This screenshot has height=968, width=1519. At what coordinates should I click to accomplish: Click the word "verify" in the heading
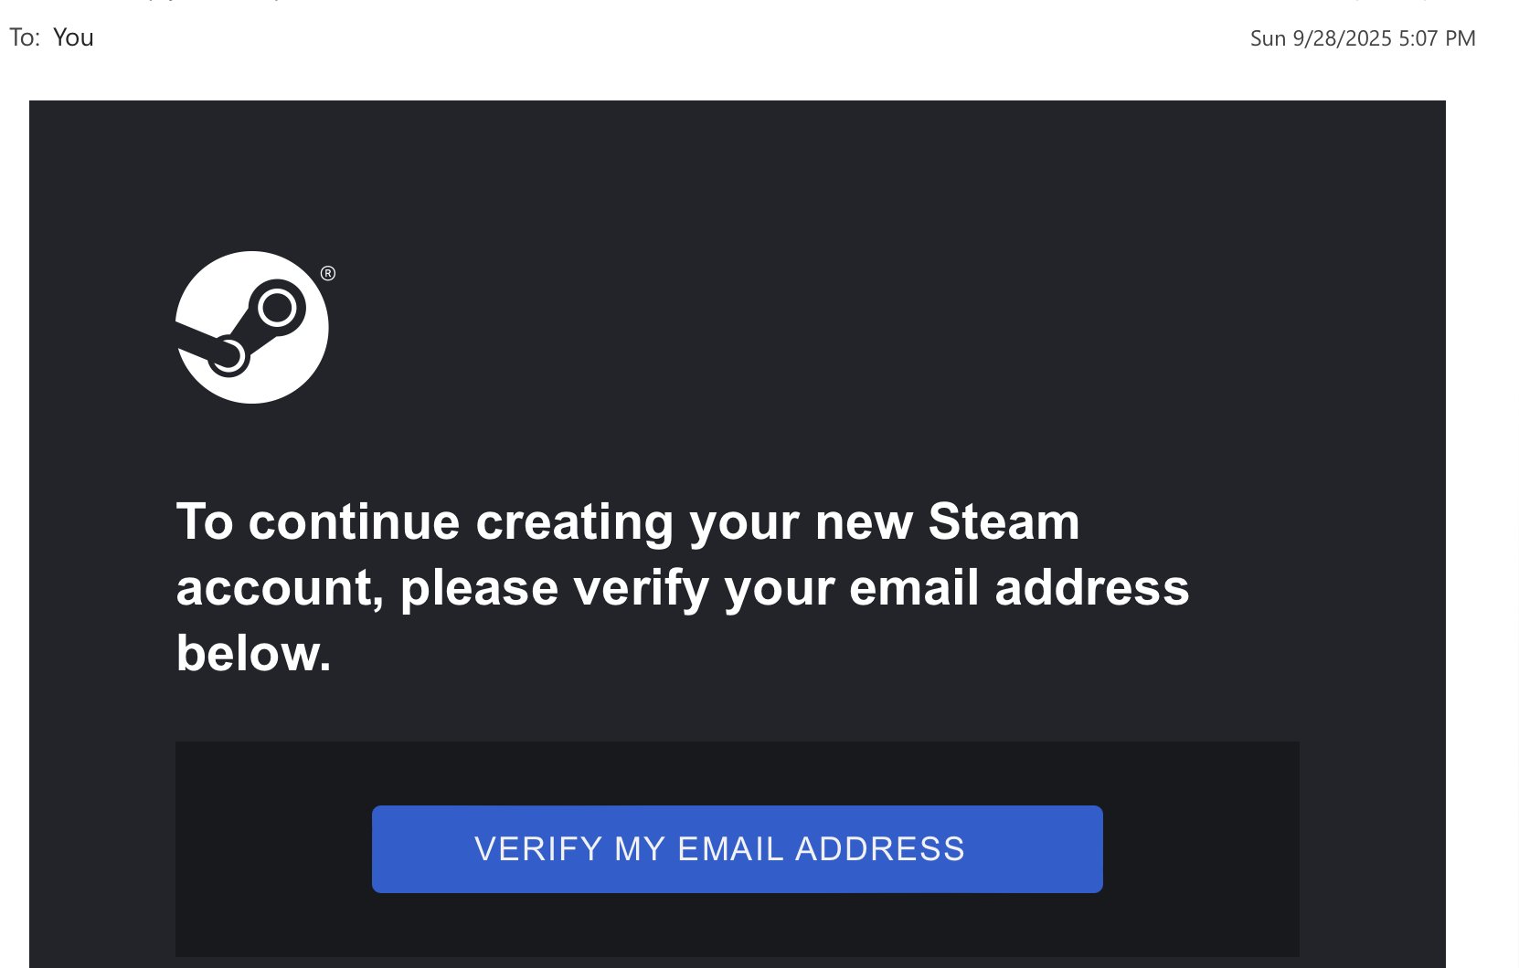(641, 587)
